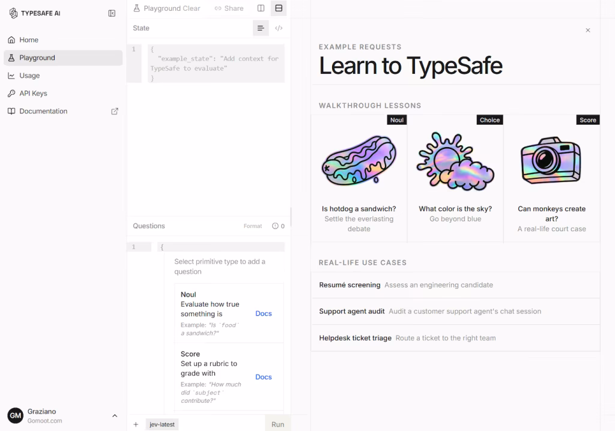
Task: Add a new item with plus icon
Action: click(136, 424)
